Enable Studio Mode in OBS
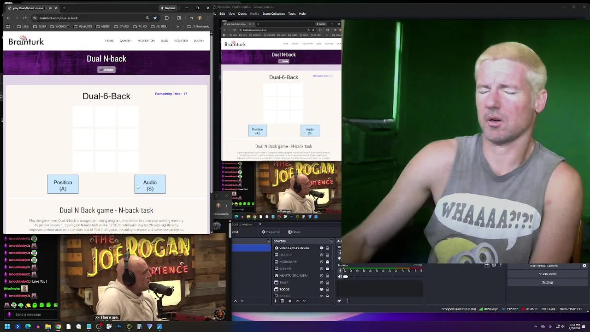The image size is (590, 332). pyautogui.click(x=548, y=274)
